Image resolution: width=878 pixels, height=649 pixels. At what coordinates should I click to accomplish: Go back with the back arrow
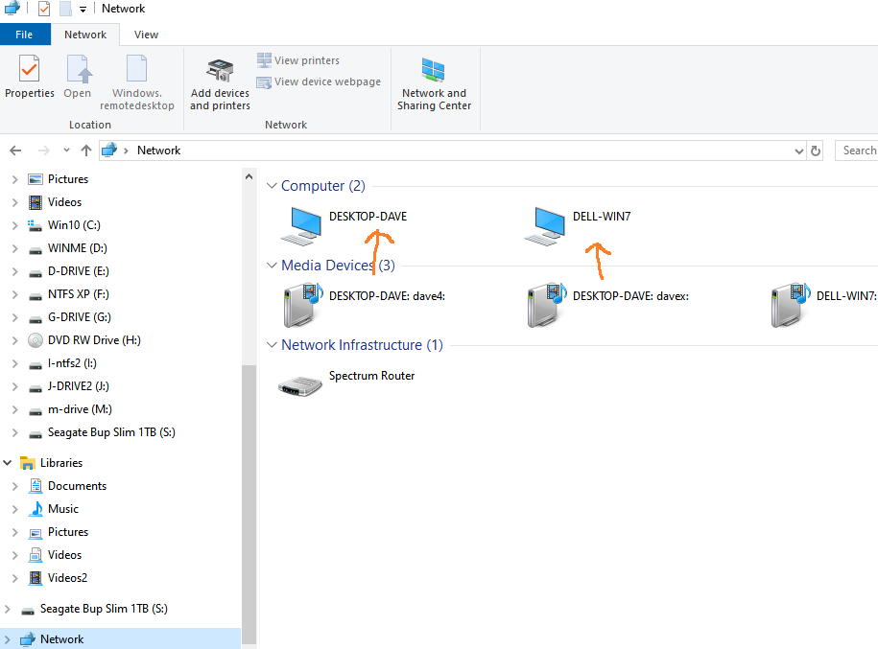[15, 151]
